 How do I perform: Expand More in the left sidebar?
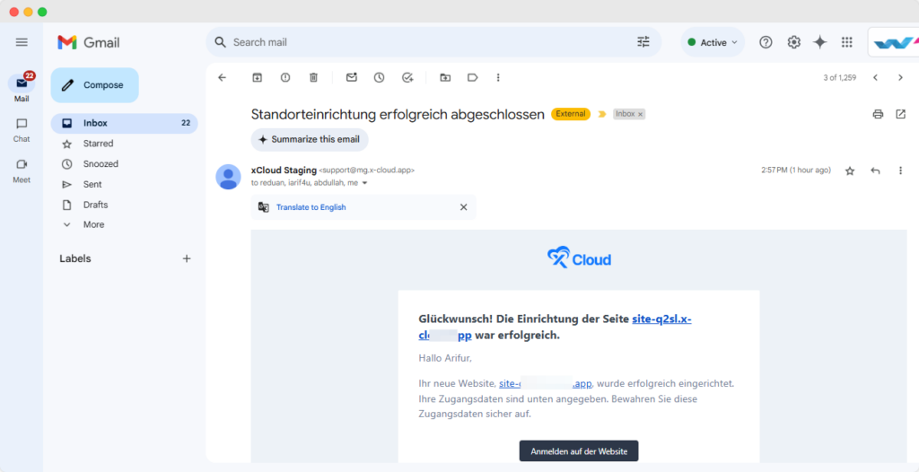point(93,224)
